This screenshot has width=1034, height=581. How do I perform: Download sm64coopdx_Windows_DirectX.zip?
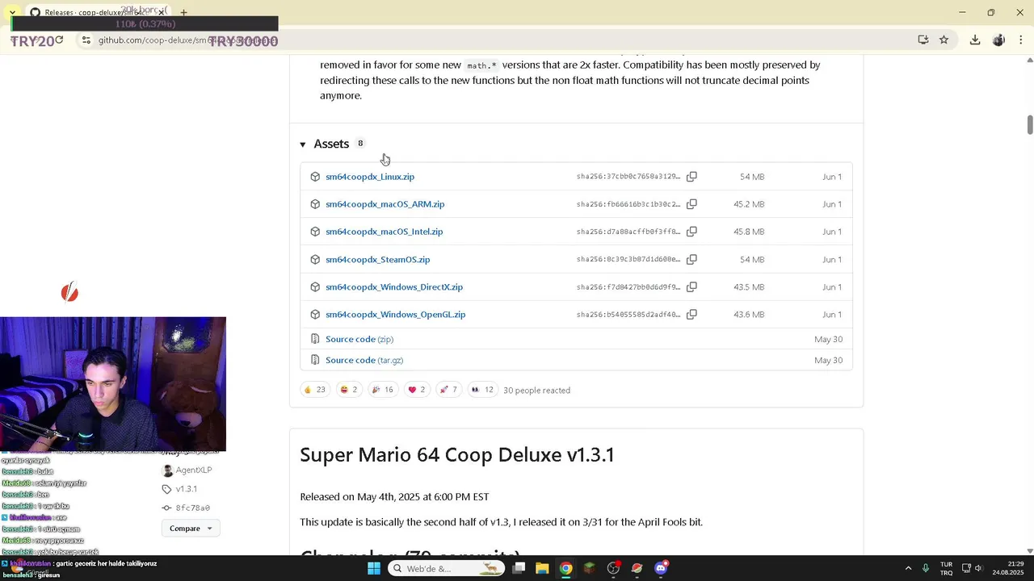[x=394, y=287]
